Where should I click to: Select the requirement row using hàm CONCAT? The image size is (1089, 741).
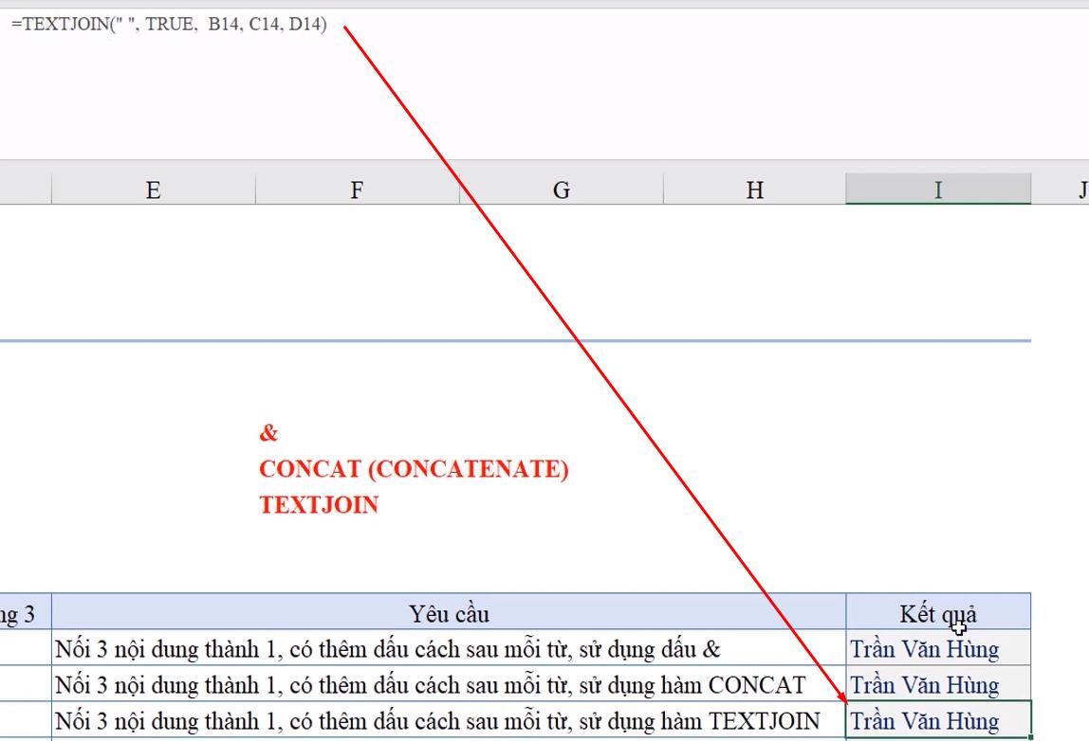(449, 684)
